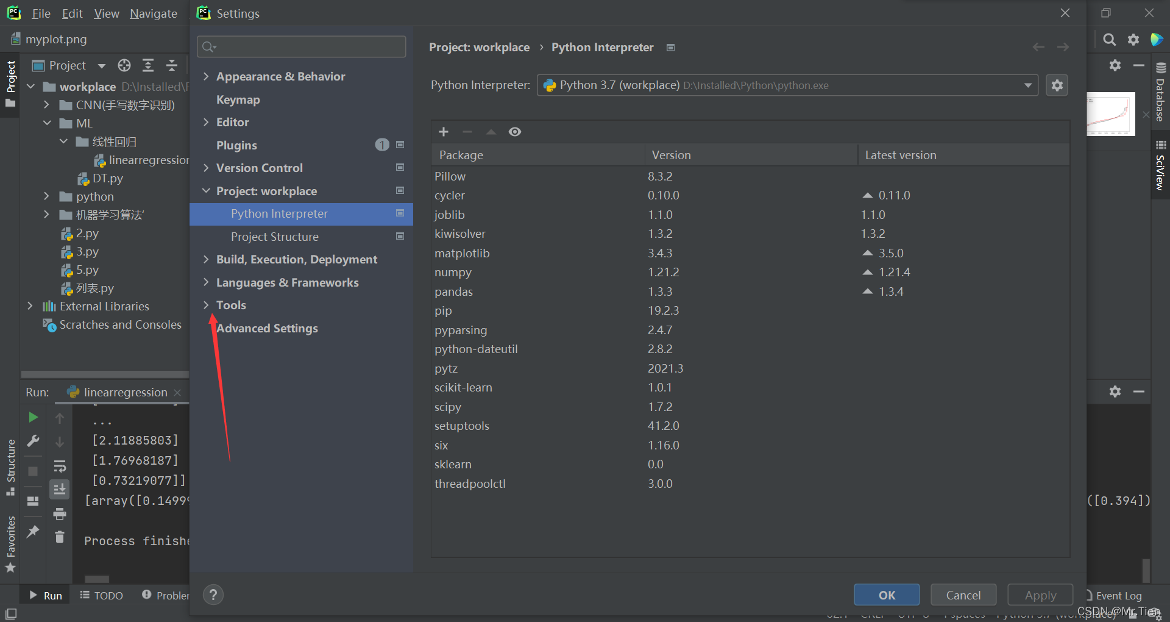This screenshot has height=622, width=1170.
Task: Click green rerun play icon
Action: pyautogui.click(x=34, y=417)
